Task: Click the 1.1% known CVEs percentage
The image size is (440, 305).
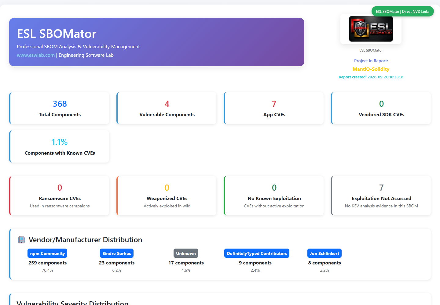Action: pyautogui.click(x=60, y=142)
